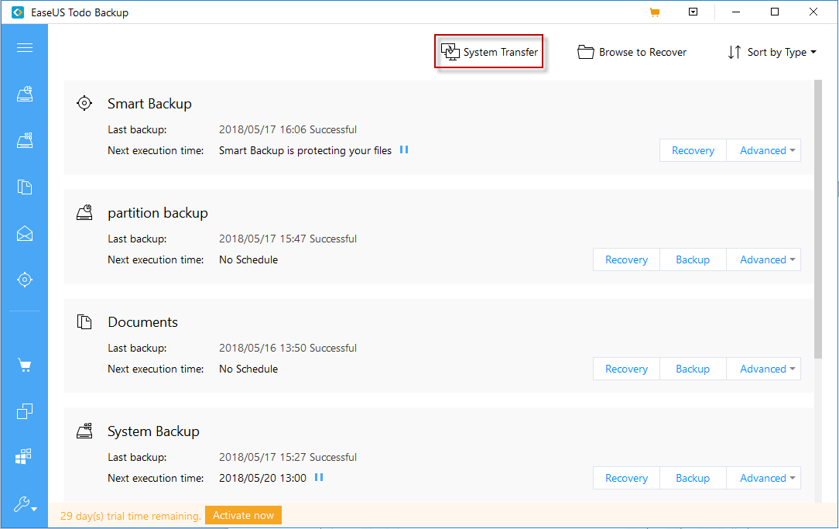Open System Clone from the sidebar
This screenshot has width=839, height=529.
(x=23, y=457)
